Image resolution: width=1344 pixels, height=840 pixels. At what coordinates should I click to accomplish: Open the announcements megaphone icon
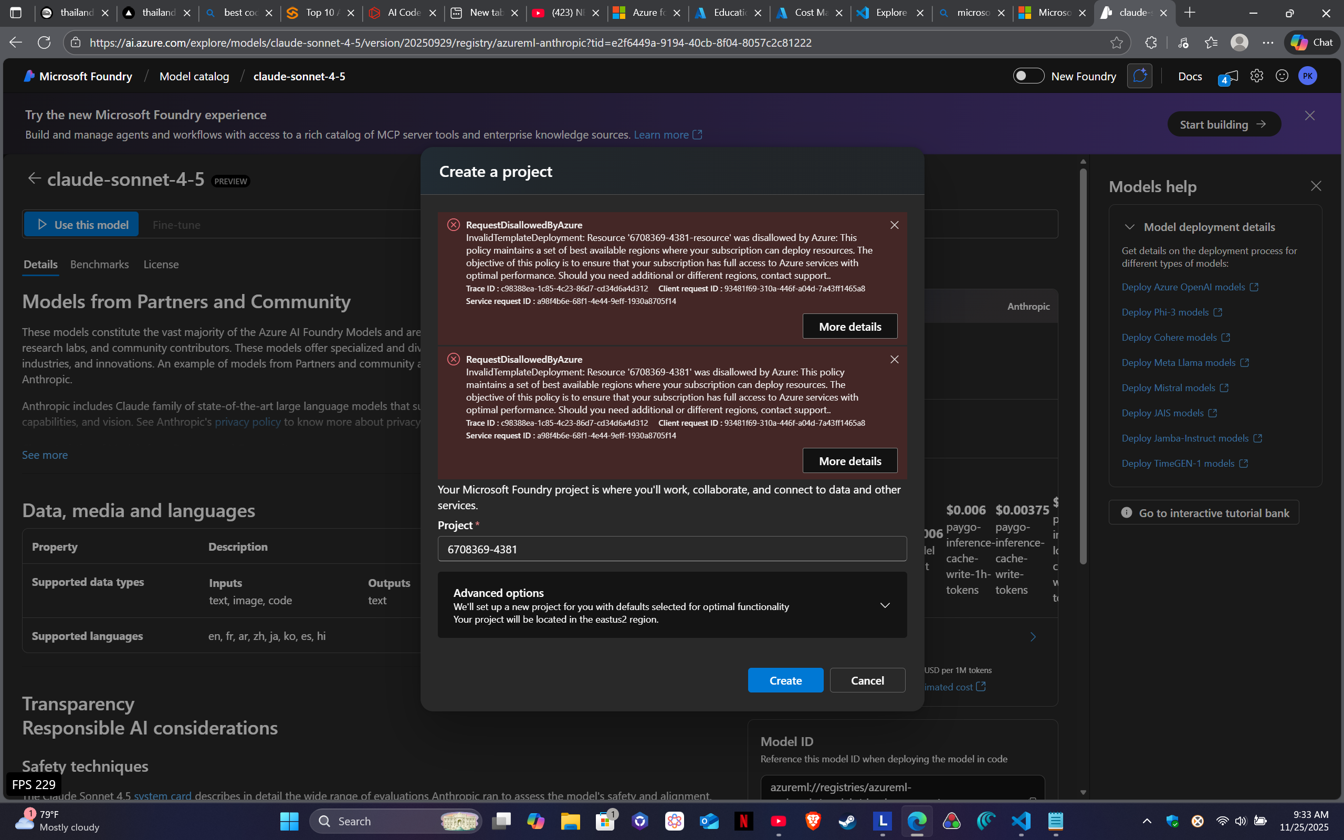point(1228,77)
